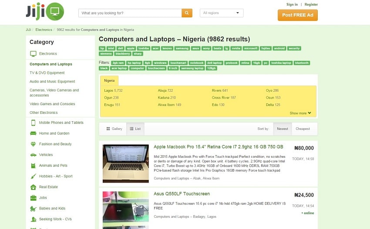Click the List view icon

click(x=131, y=129)
